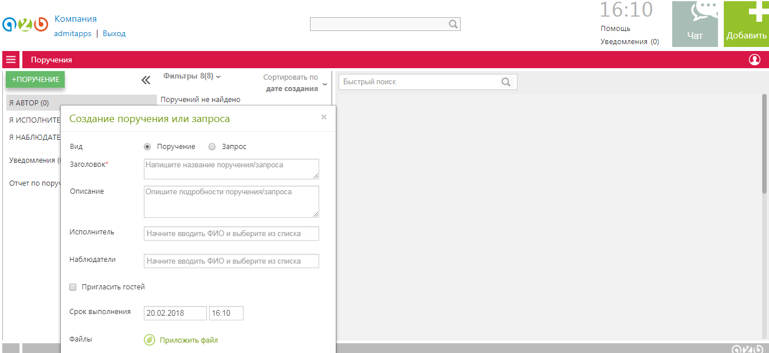Click the due date field 20.02.2018
This screenshot has height=353, width=769.
point(175,313)
